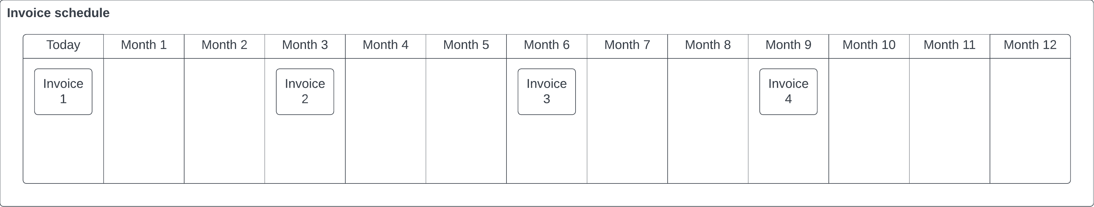The width and height of the screenshot is (1094, 207).
Task: Click the Month 11 column header
Action: [950, 46]
